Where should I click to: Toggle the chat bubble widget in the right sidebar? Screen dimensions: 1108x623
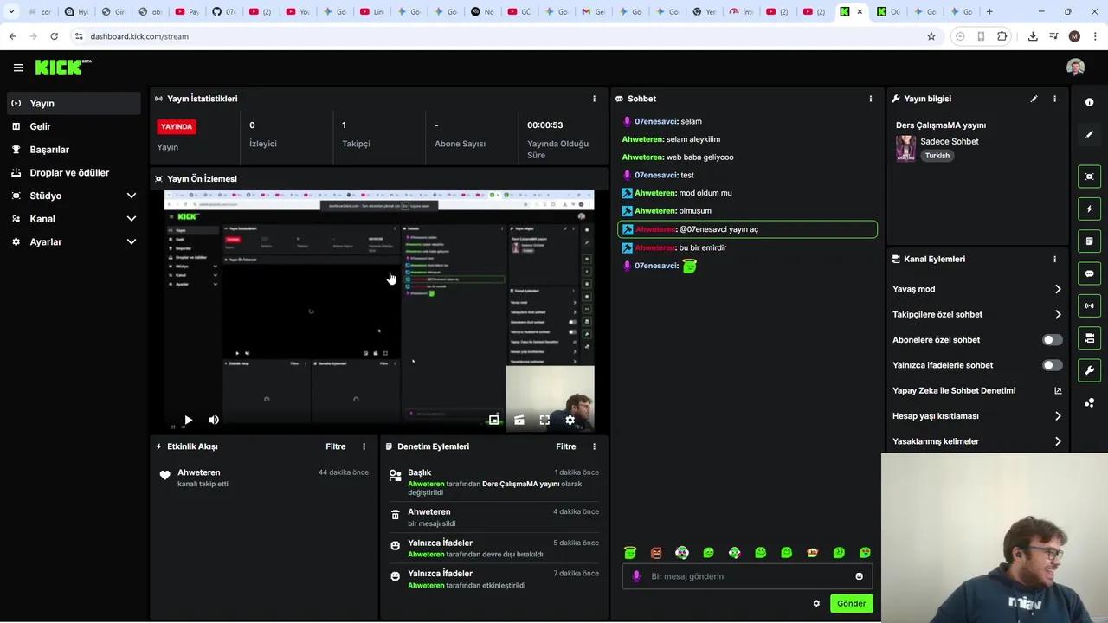coord(1089,273)
